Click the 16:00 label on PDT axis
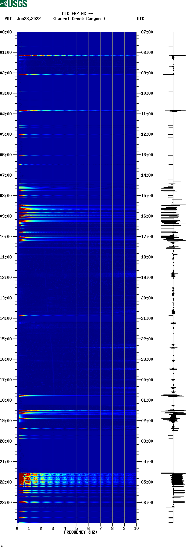This screenshot has width=188, height=550. [x=6, y=359]
